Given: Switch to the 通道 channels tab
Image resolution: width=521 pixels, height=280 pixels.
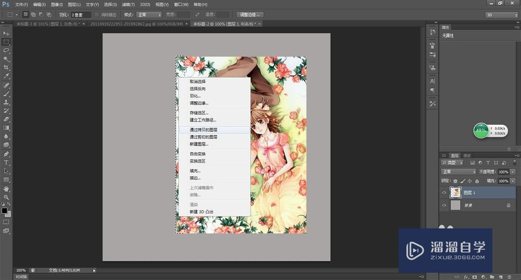Looking at the screenshot, I should (467, 155).
